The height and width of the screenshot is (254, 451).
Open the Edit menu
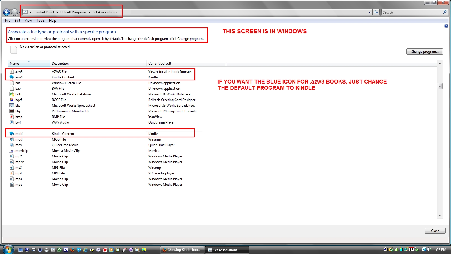pos(17,21)
